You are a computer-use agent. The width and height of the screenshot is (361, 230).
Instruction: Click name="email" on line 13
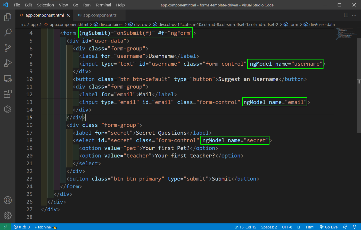(288, 102)
